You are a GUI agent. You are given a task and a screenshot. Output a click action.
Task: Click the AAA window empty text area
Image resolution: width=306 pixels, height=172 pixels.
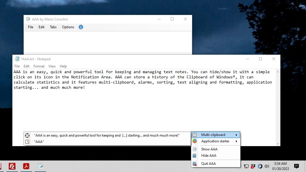108,43
